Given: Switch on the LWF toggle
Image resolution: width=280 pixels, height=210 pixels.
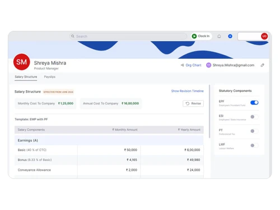Looking at the screenshot, I should [x=254, y=145].
